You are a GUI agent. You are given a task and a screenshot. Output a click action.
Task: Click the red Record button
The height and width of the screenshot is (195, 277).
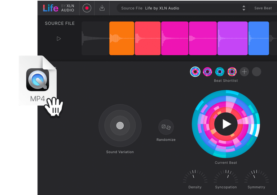(x=87, y=8)
